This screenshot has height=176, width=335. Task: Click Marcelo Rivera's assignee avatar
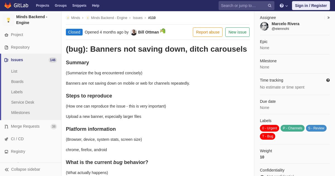coord(264,26)
